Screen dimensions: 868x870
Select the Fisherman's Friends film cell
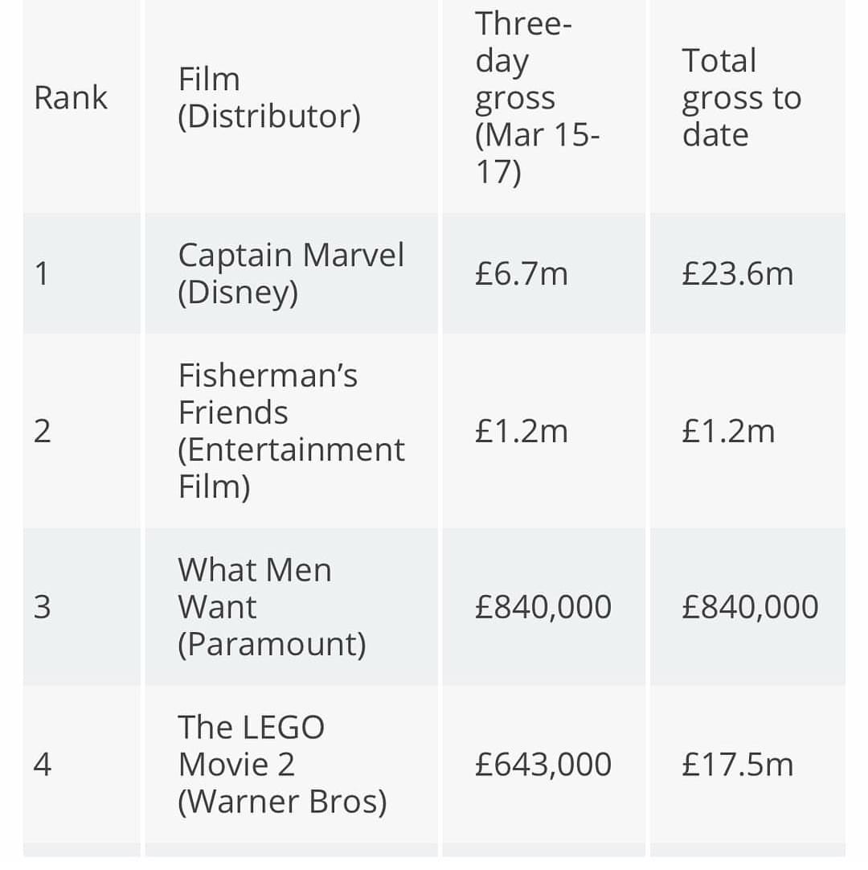[291, 431]
